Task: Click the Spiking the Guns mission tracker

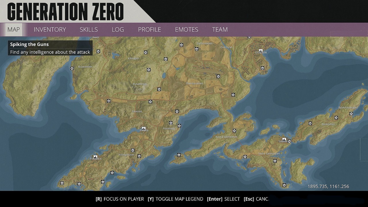Action: (x=50, y=48)
